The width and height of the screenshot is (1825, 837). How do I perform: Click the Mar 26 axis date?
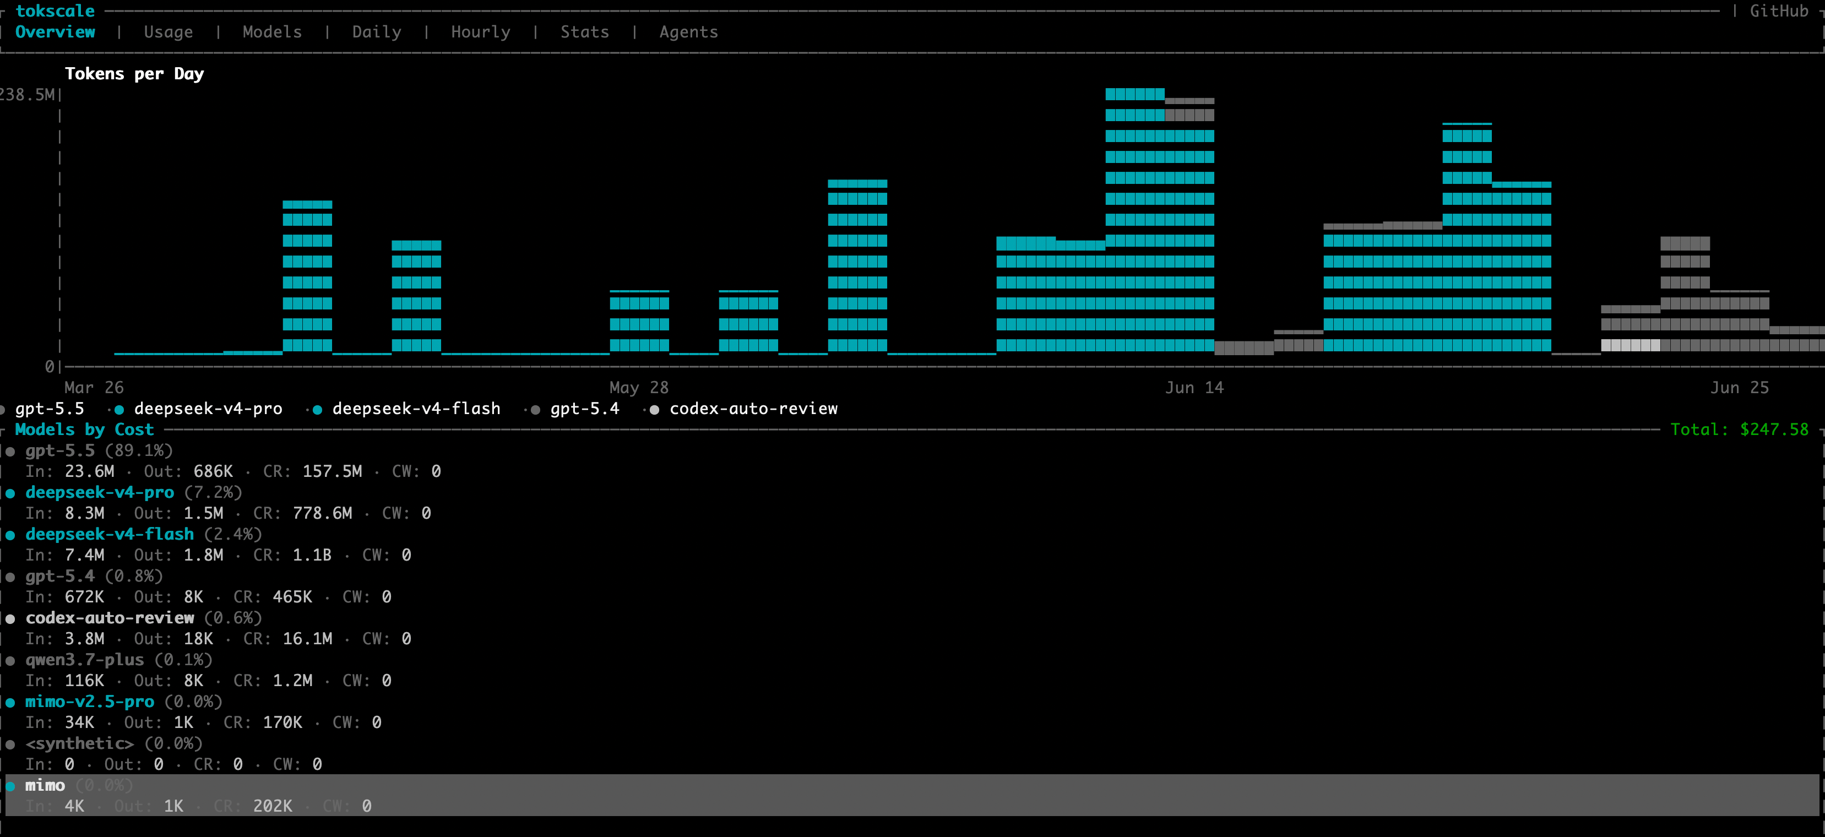point(94,387)
